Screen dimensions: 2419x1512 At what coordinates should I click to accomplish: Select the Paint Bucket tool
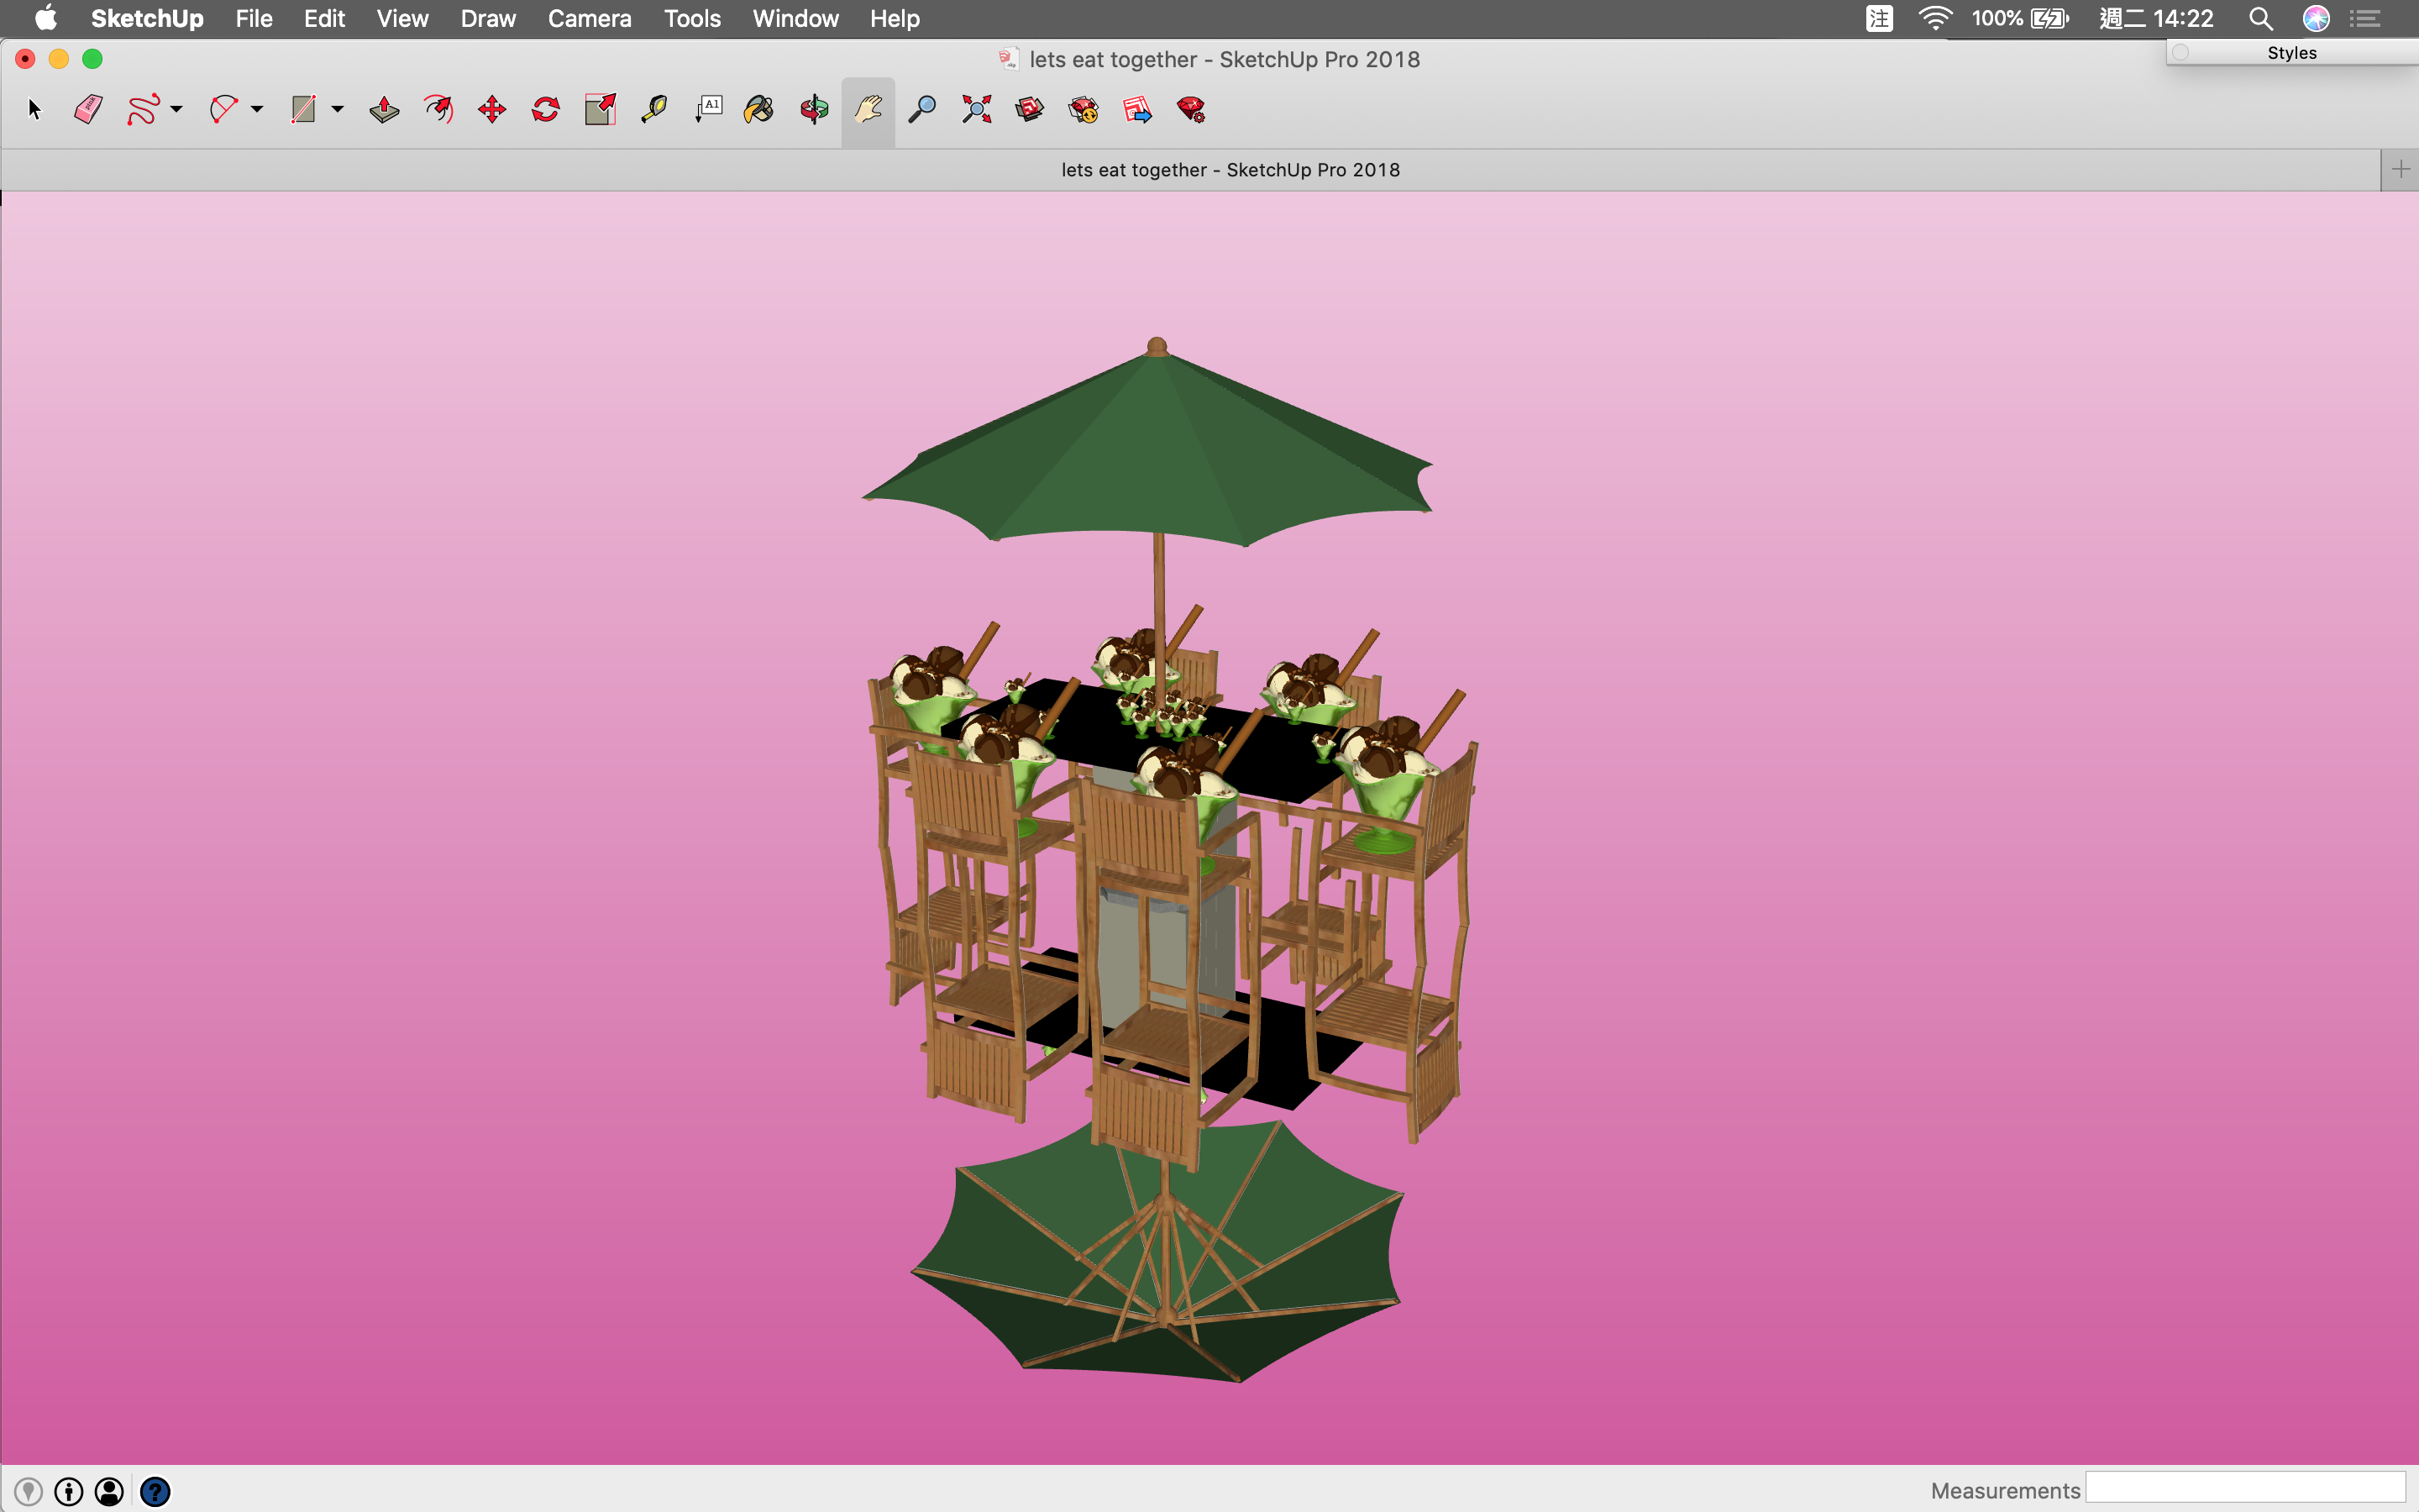coord(759,109)
